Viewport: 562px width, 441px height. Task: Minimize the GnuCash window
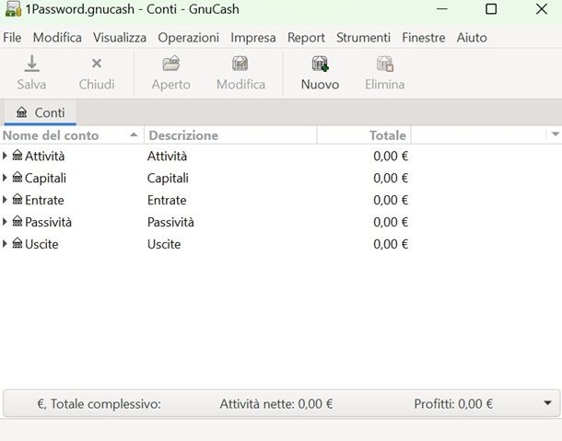pyautogui.click(x=442, y=9)
